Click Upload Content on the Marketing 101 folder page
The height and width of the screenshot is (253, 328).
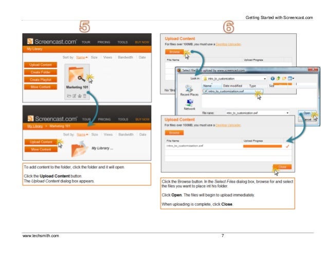tap(41, 142)
